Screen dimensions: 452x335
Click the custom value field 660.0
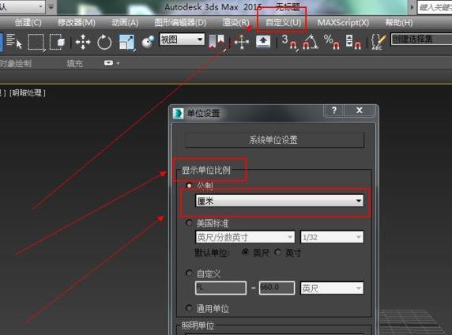[x=277, y=288]
